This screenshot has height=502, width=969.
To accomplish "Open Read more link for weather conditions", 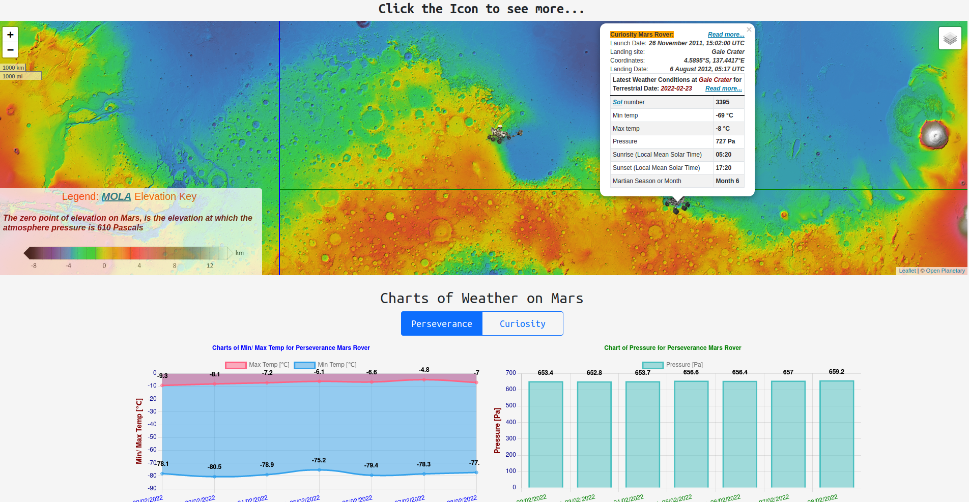I will click(x=723, y=88).
